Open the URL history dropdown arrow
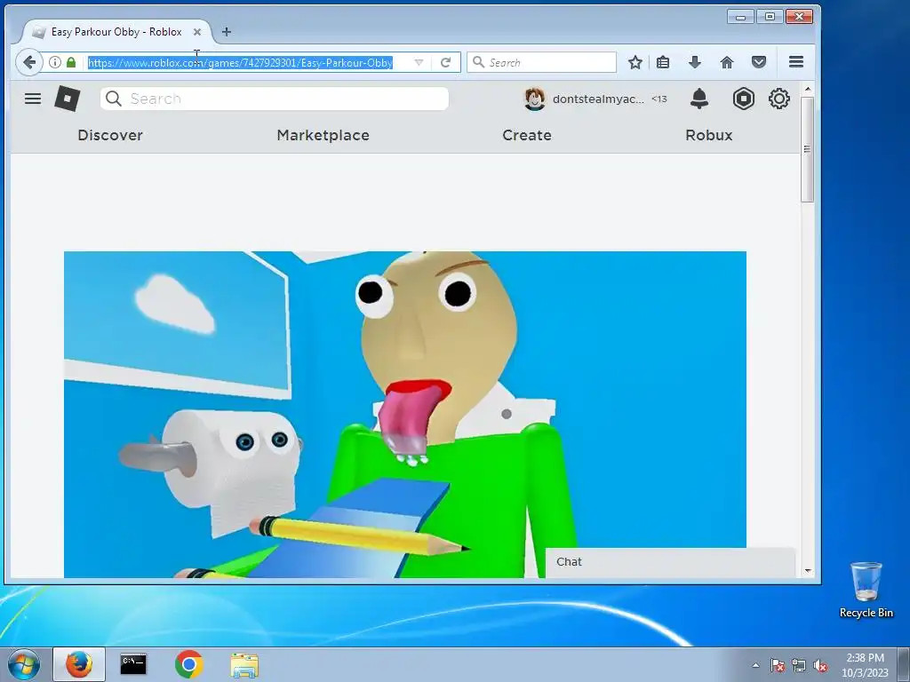The width and height of the screenshot is (910, 682). pos(419,62)
